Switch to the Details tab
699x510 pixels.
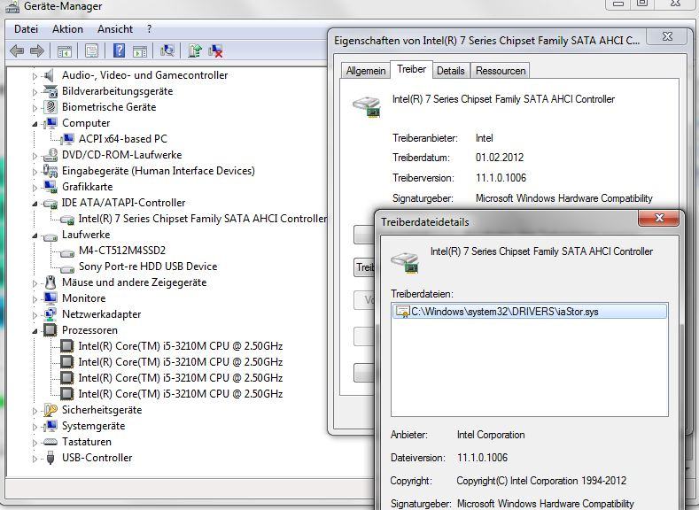(451, 71)
